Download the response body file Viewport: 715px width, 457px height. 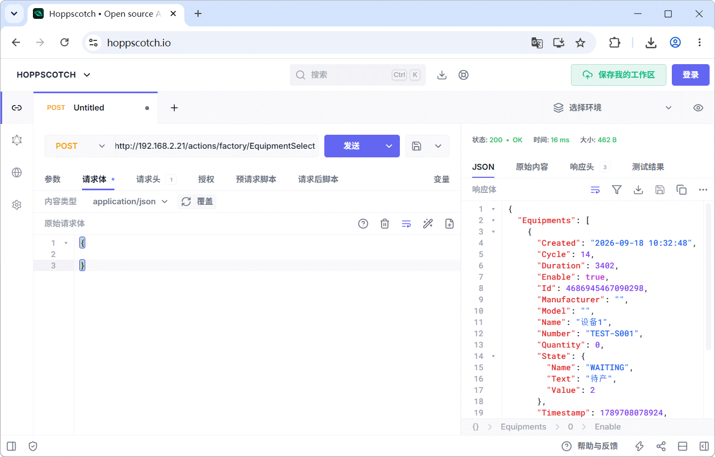pyautogui.click(x=638, y=190)
